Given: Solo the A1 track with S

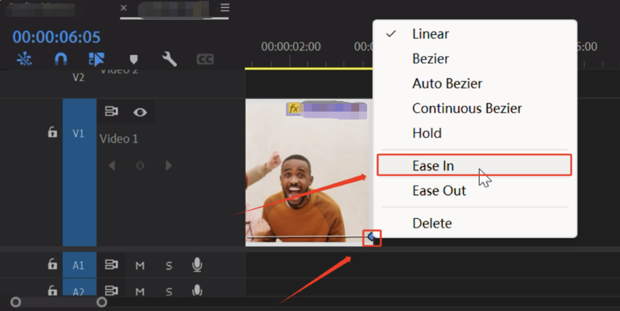Looking at the screenshot, I should point(169,265).
